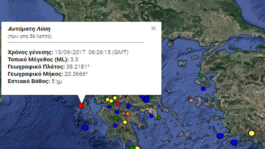Select large blue marker in sea southwest of Peloponnese
This screenshot has height=149, width=265.
click(85, 128)
